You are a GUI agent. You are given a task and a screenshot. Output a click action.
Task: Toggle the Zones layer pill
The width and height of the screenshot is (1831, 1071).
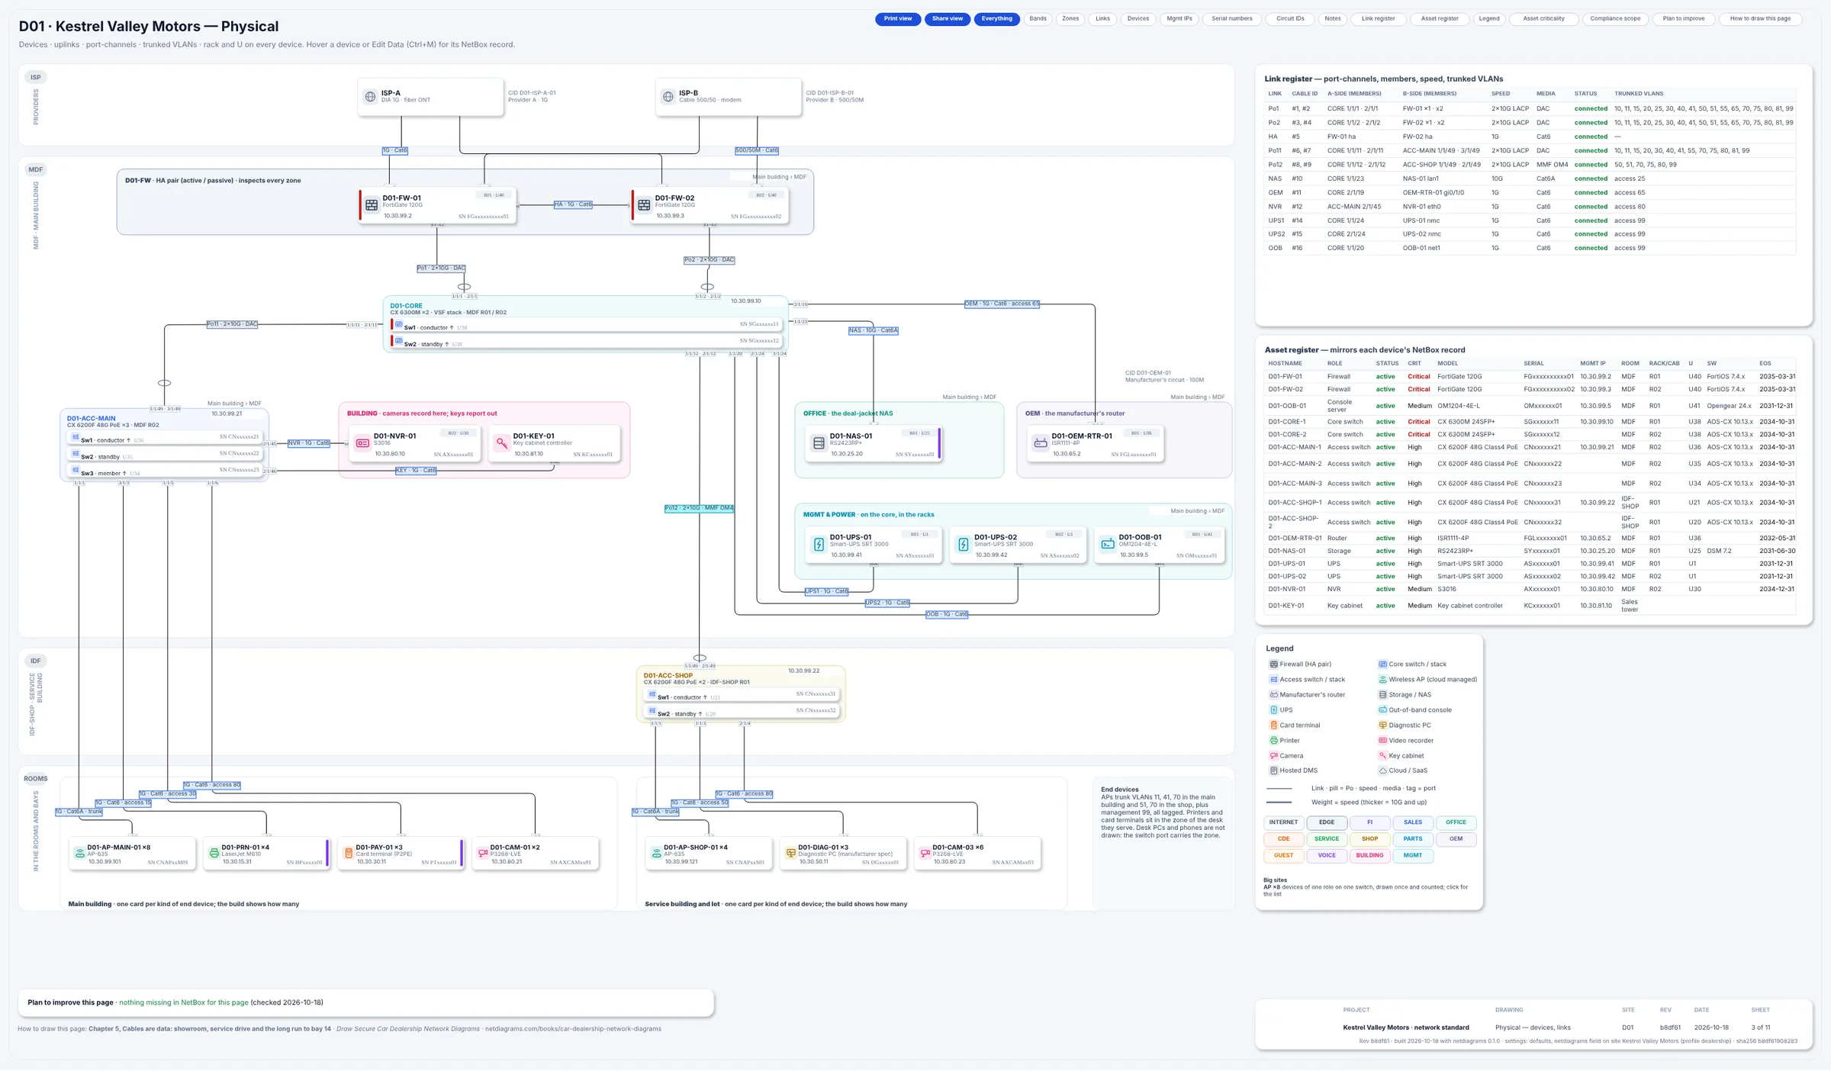(1070, 19)
